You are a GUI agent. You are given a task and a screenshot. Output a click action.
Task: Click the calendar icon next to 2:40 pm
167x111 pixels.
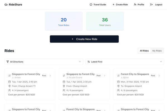click(9, 82)
